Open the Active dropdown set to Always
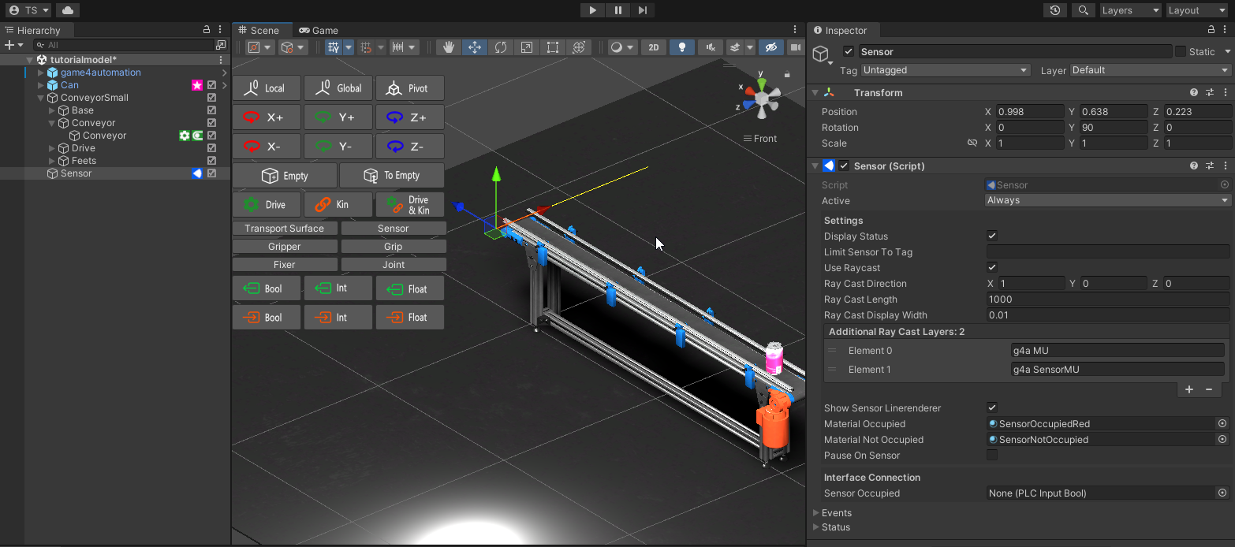 click(x=1107, y=200)
